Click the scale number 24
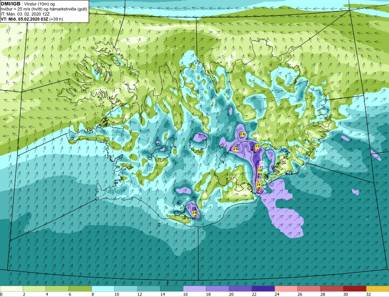 coord(277,294)
